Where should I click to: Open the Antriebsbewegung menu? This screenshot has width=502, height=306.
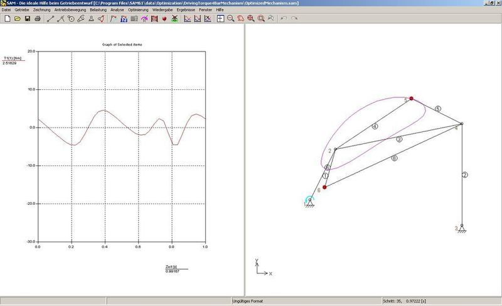tap(70, 10)
